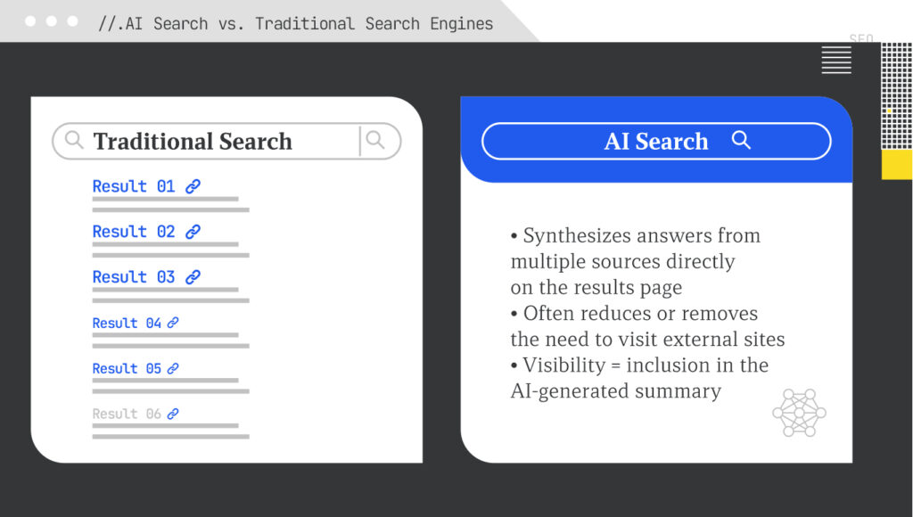The height and width of the screenshot is (517, 913).
Task: Click the magnifier icon left of Traditional Search
Action: tap(74, 140)
